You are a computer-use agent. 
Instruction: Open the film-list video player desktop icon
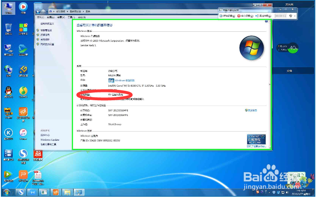pos(8,155)
